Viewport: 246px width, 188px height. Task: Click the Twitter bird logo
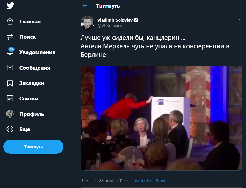[x=10, y=6]
